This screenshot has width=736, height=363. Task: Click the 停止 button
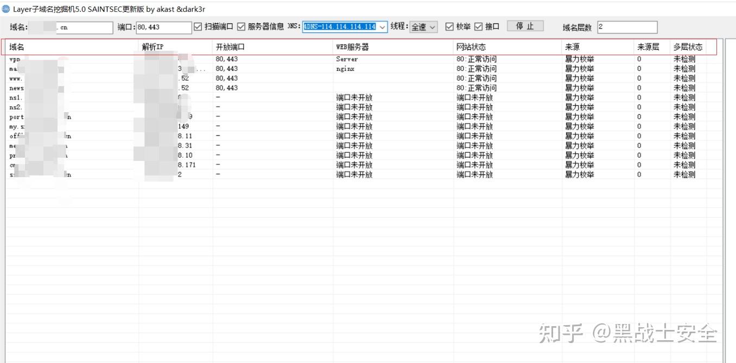pyautogui.click(x=525, y=26)
